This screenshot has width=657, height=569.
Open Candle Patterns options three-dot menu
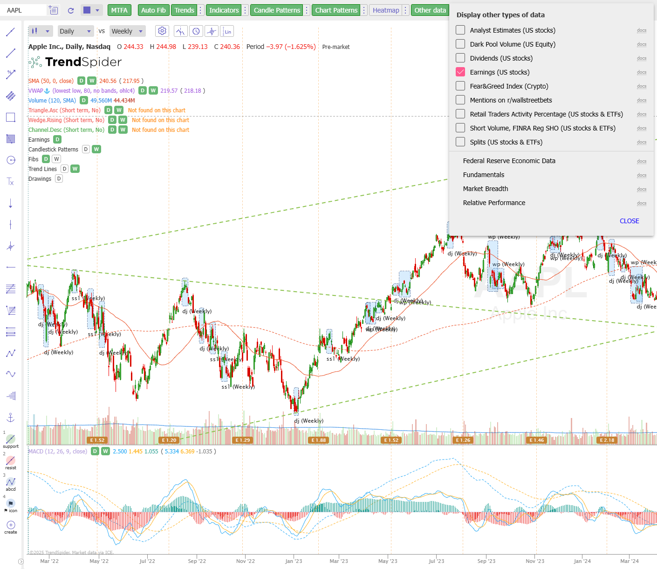307,10
